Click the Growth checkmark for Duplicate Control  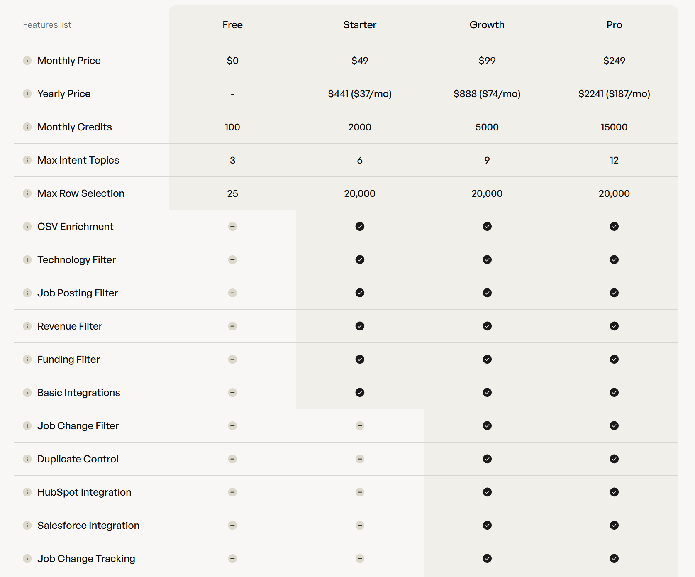click(x=487, y=459)
